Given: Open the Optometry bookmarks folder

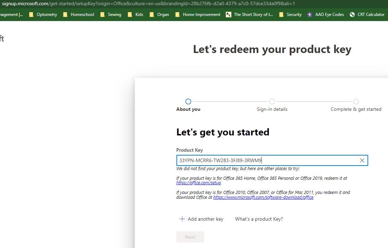Looking at the screenshot, I should (x=43, y=15).
